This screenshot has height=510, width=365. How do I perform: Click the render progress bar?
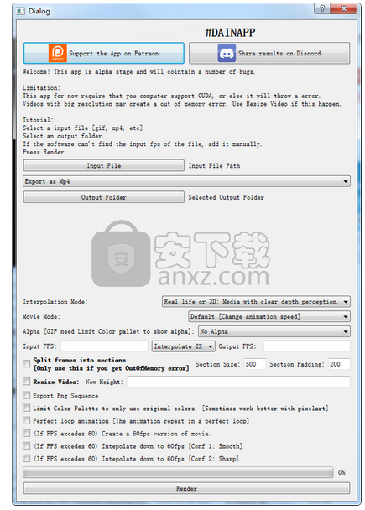pyautogui.click(x=178, y=472)
